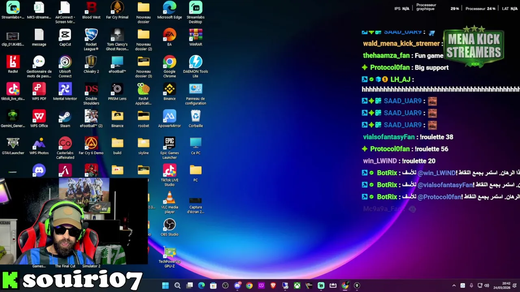The height and width of the screenshot is (292, 520).
Task: Open Capture d'écran 2 file
Action: (195, 205)
